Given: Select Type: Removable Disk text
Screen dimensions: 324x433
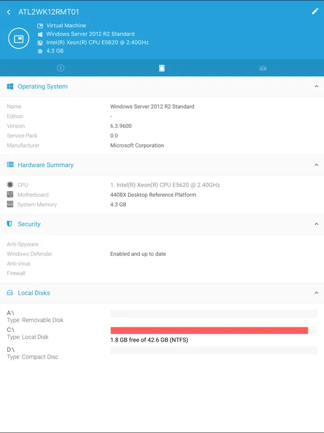Looking at the screenshot, I should [35, 320].
